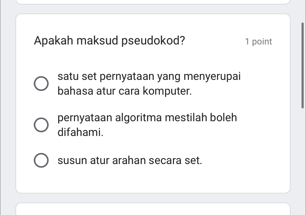Viewport: 306px width, 215px height.
Task: Click the gray gap between question cards
Action: 153,198
